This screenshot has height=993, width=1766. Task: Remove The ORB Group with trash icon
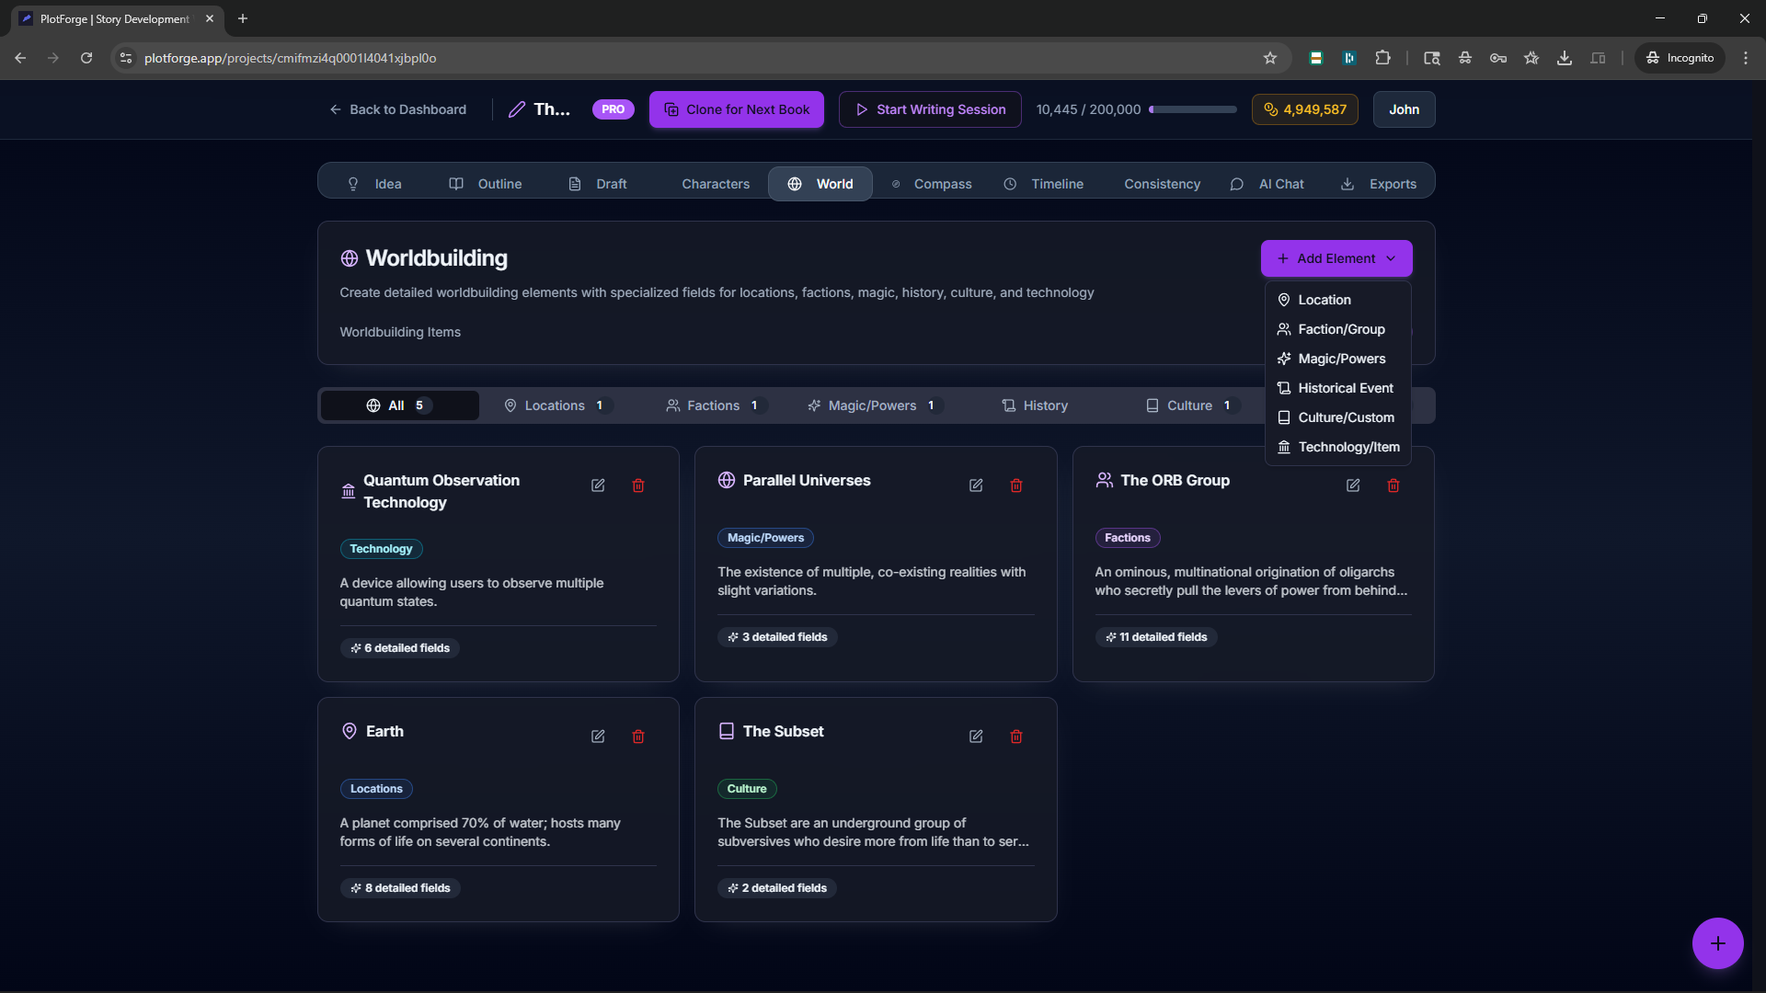(x=1393, y=485)
